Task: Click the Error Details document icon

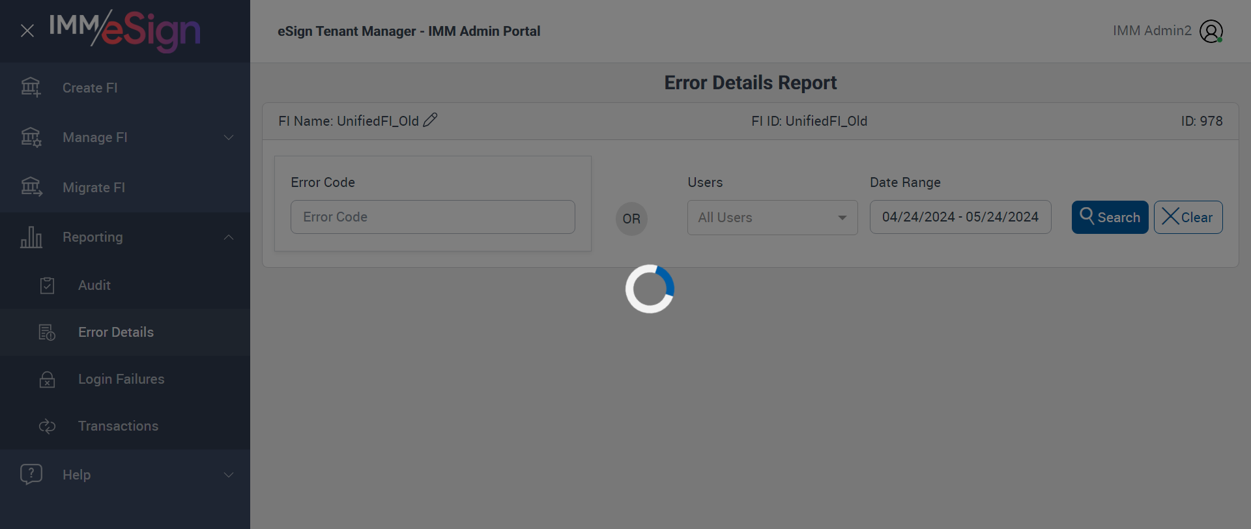Action: [x=47, y=332]
